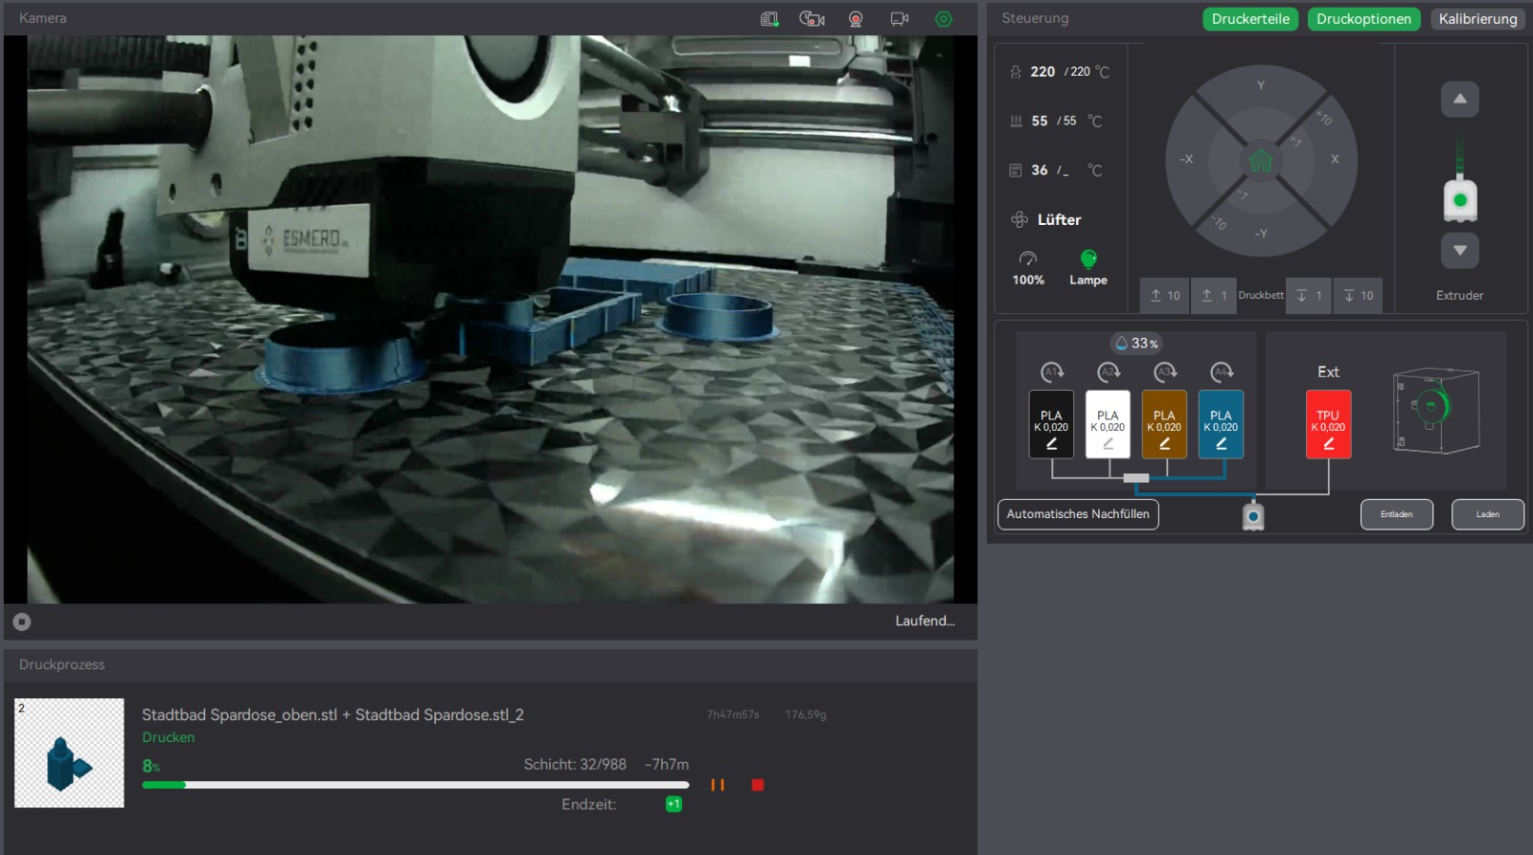Extrude filament with extruder down arrow
Screen dimensions: 1533x855
click(x=1459, y=251)
